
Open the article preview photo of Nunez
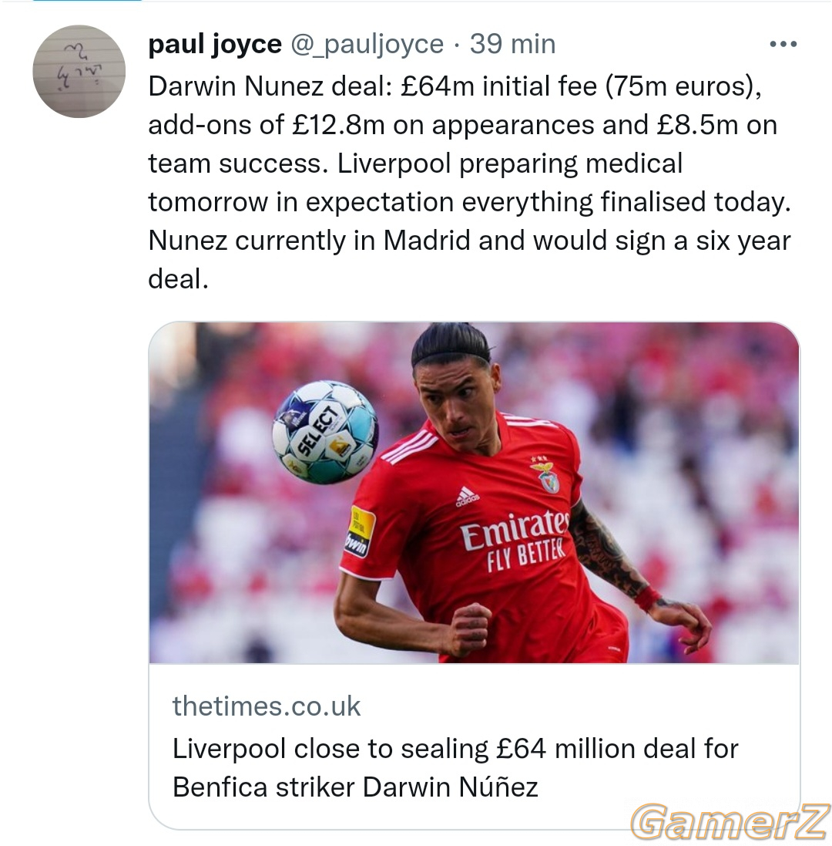point(475,493)
